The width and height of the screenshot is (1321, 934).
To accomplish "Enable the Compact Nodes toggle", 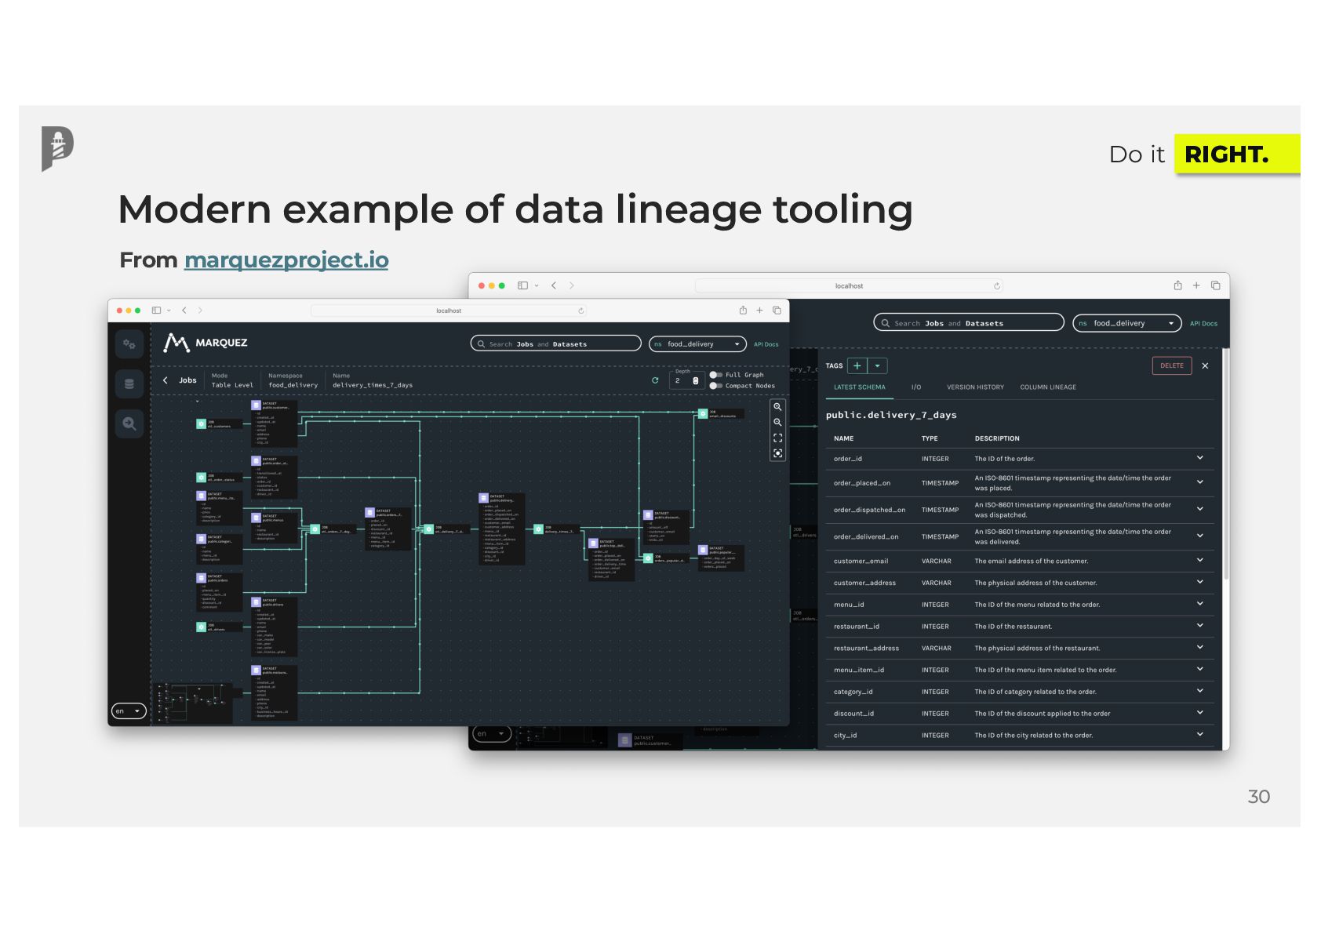I will (x=715, y=386).
